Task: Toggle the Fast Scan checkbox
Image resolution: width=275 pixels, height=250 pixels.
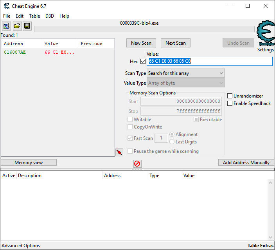Action: coord(130,138)
